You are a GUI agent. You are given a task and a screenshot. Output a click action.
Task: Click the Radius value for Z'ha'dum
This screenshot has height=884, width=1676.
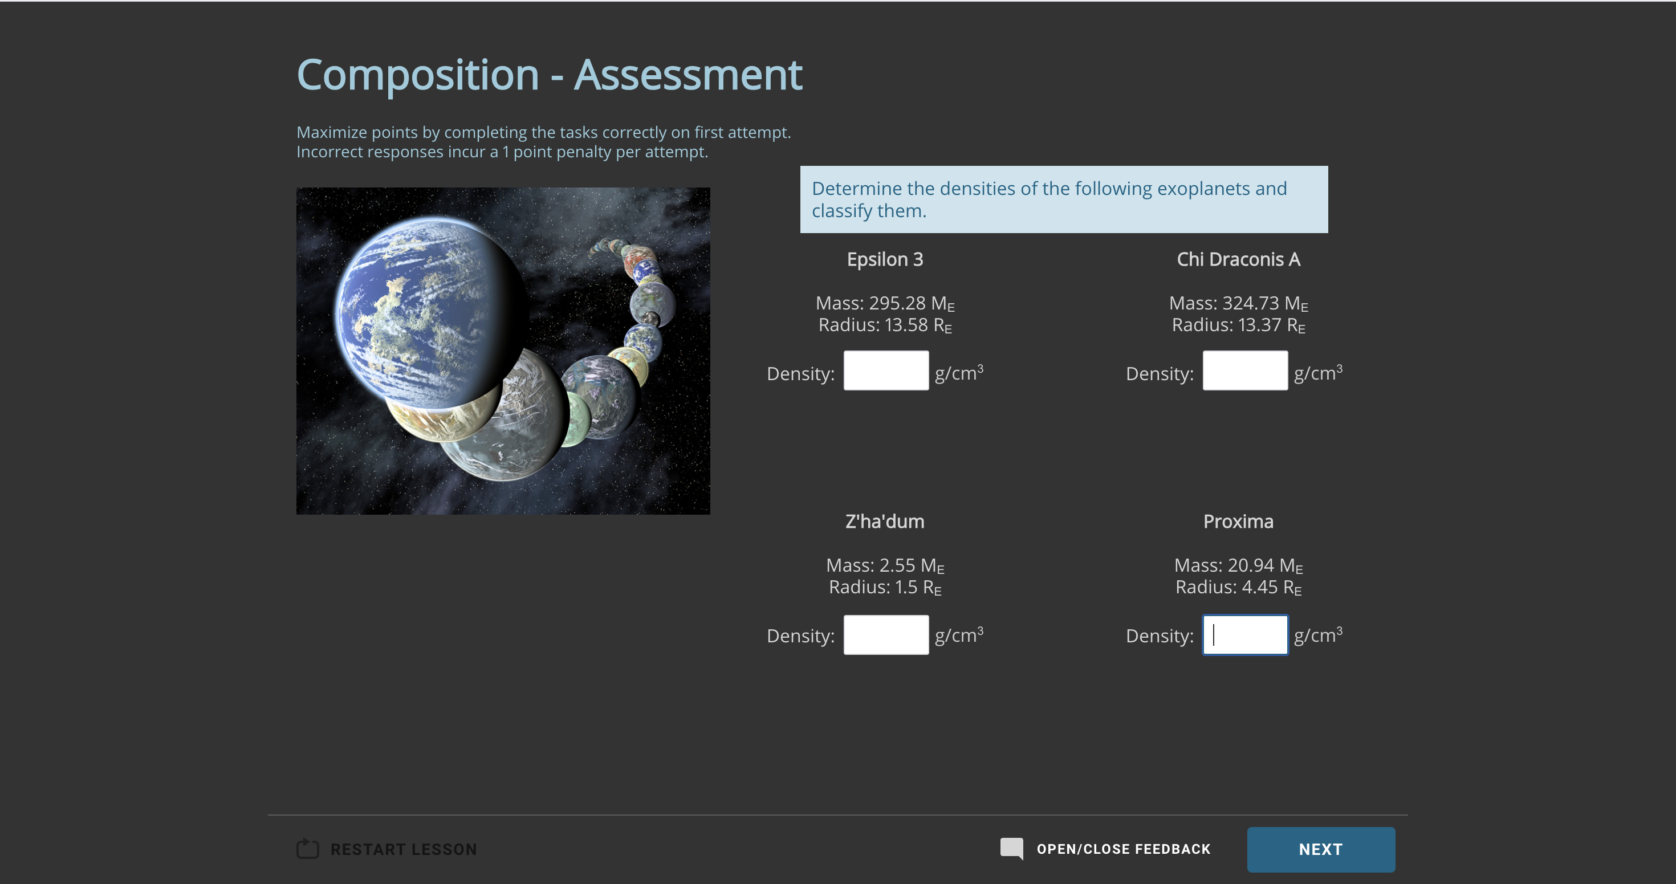[x=884, y=586]
